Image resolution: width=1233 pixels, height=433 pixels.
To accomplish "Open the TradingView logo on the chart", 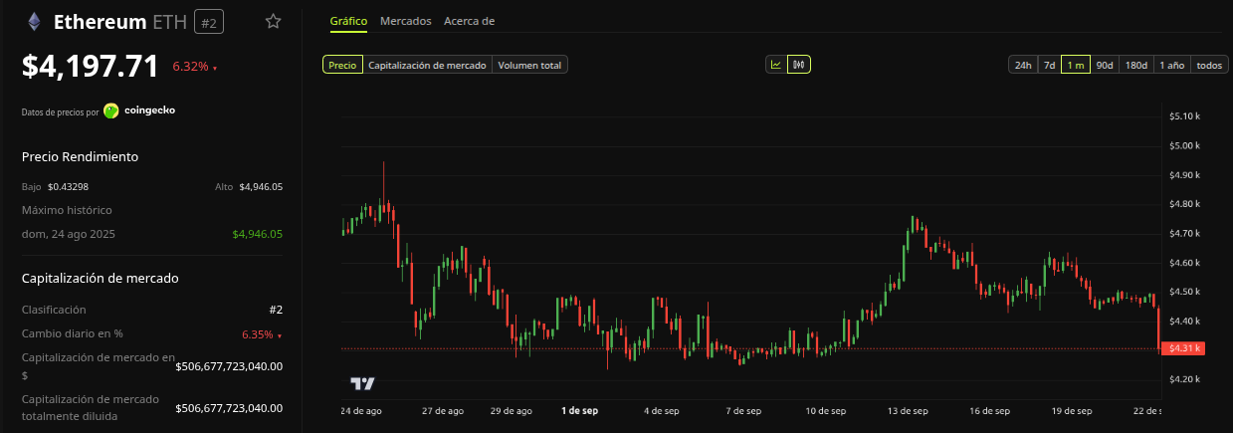I will click(x=361, y=383).
